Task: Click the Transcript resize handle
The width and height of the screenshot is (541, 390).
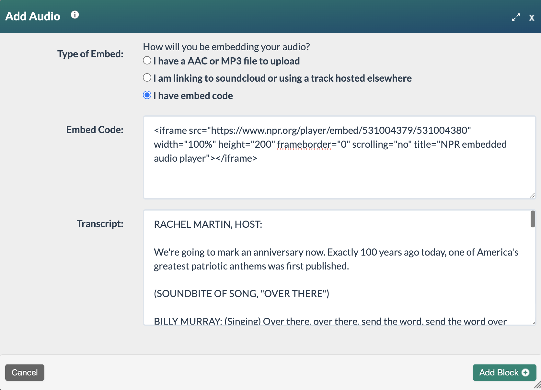Action: coord(533,322)
